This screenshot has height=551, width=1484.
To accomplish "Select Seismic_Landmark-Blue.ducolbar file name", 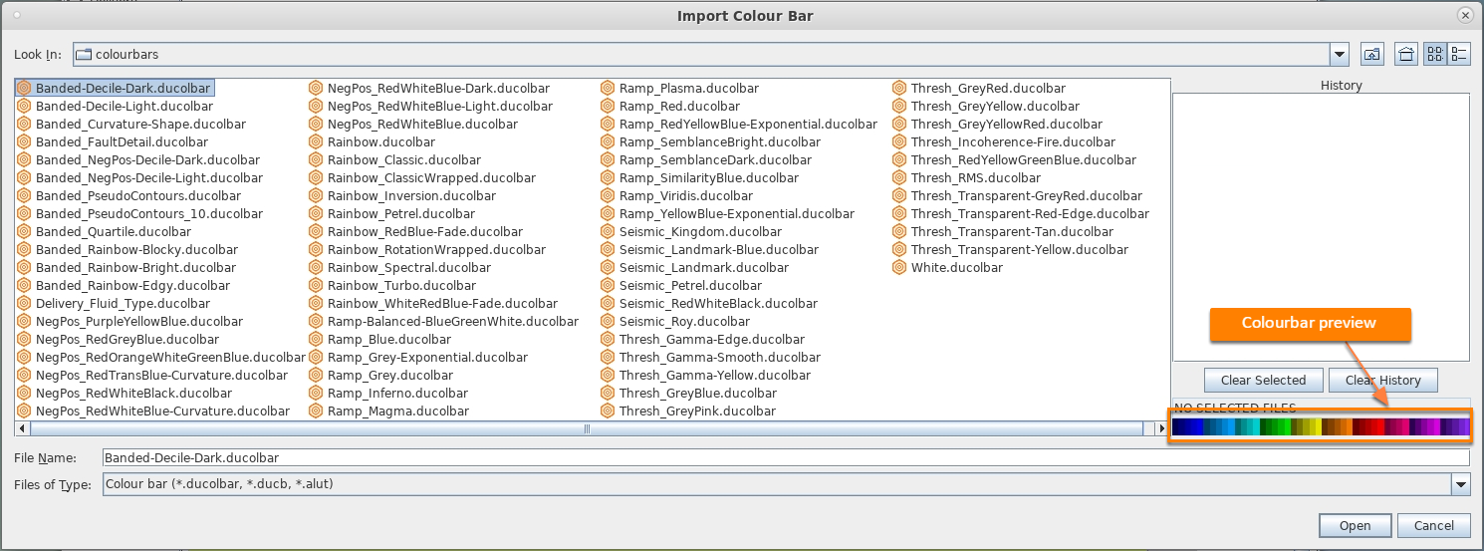I will coord(719,249).
